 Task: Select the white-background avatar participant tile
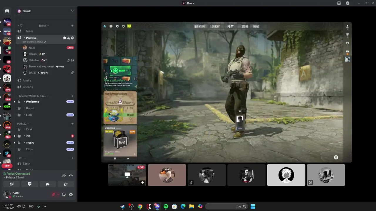coord(286,175)
